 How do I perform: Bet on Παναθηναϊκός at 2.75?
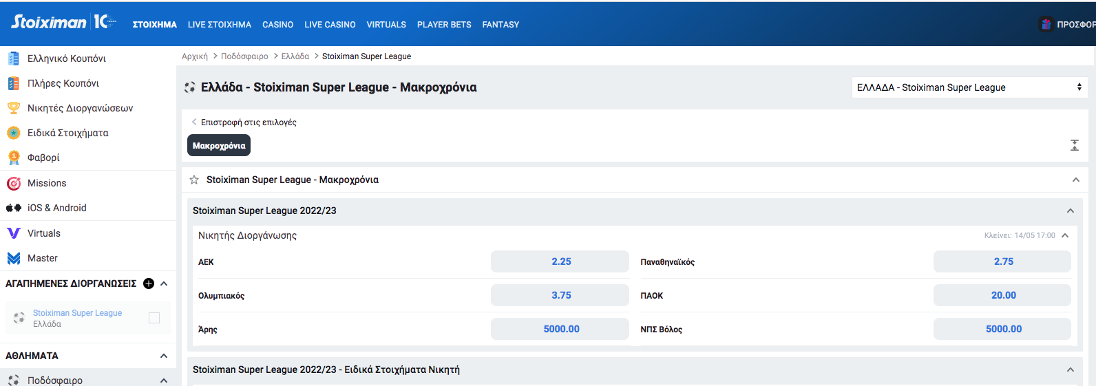(x=1002, y=261)
